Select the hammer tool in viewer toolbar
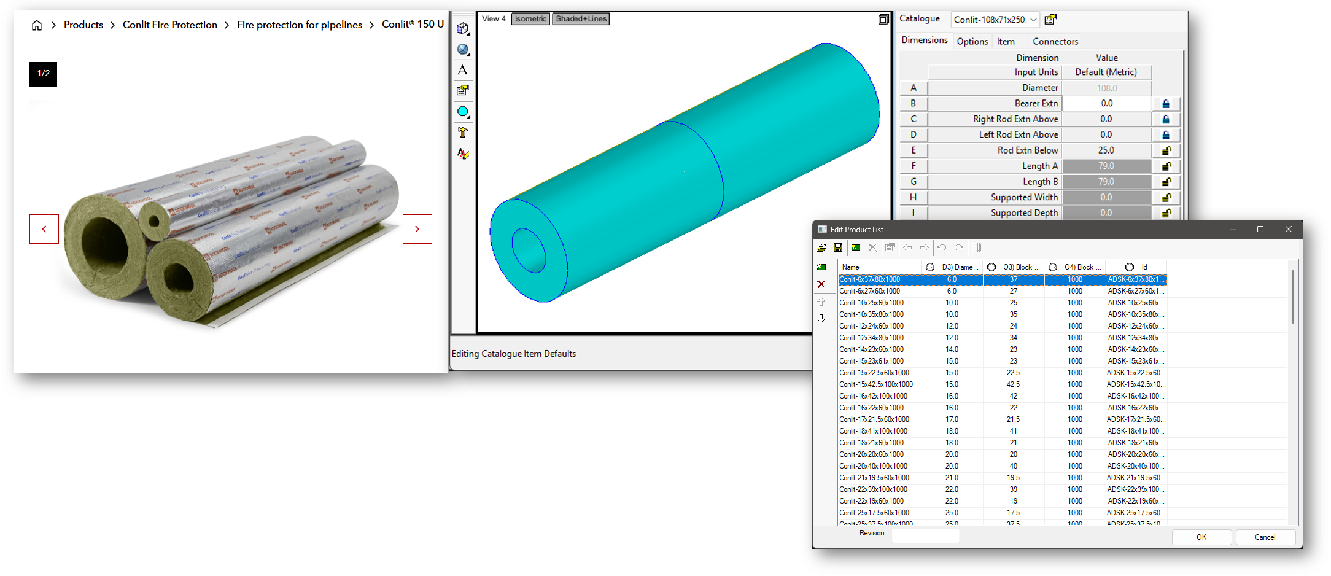The image size is (1331, 576). coord(463,133)
